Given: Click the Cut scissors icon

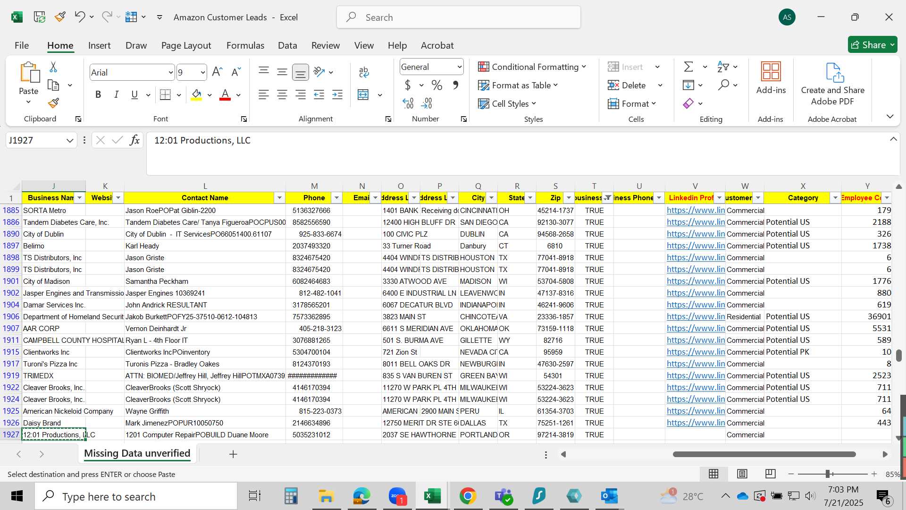Looking at the screenshot, I should pos(53,67).
